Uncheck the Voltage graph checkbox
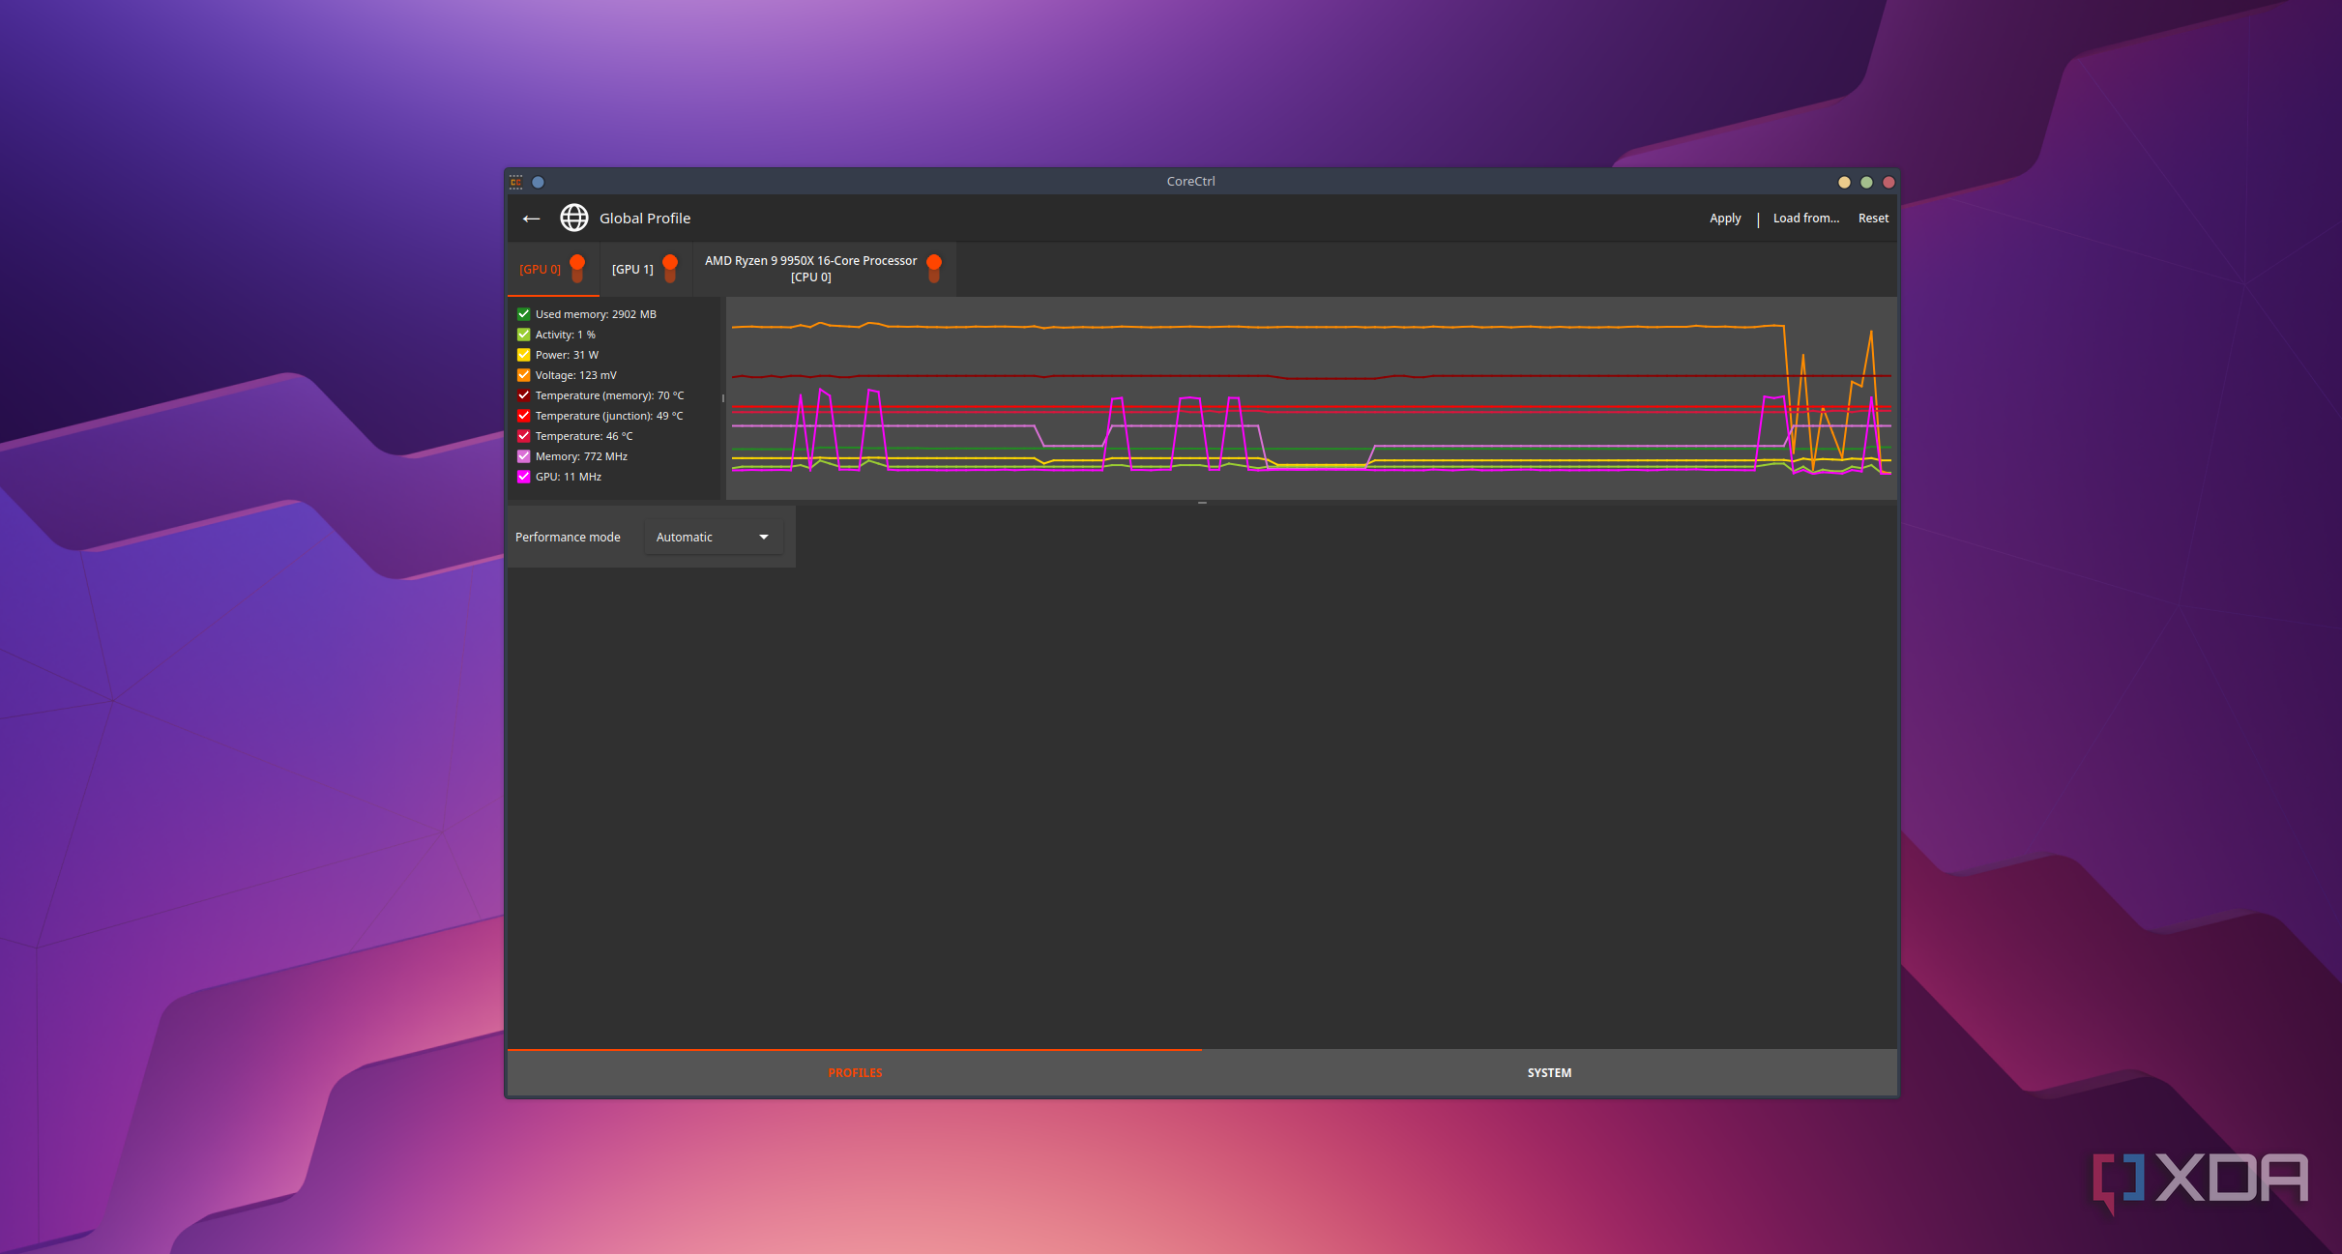 point(524,375)
